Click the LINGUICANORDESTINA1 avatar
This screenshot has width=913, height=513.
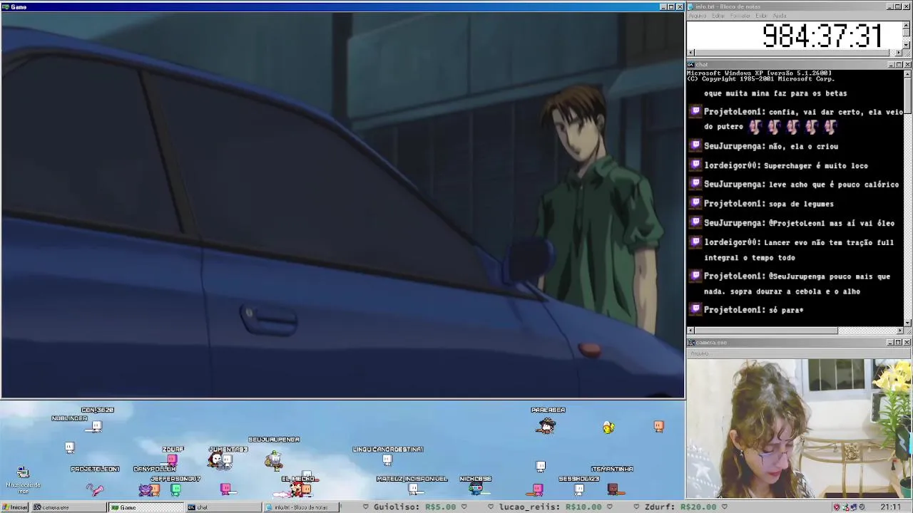[x=387, y=460]
